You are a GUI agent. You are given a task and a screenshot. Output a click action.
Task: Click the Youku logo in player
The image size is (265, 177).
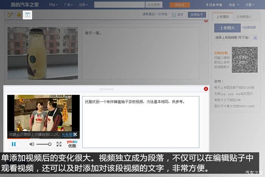click(x=72, y=144)
